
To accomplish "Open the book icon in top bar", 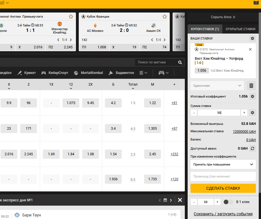I will click(x=256, y=3).
